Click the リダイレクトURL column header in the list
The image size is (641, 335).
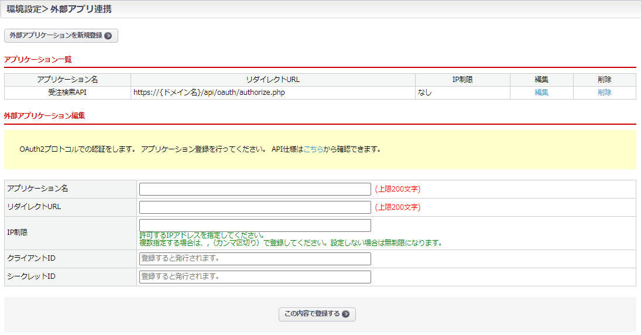click(273, 80)
